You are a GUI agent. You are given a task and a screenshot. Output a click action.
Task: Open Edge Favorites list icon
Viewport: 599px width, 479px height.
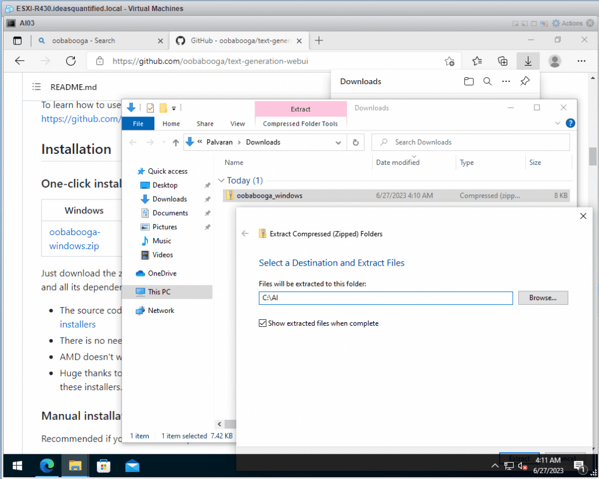[477, 61]
